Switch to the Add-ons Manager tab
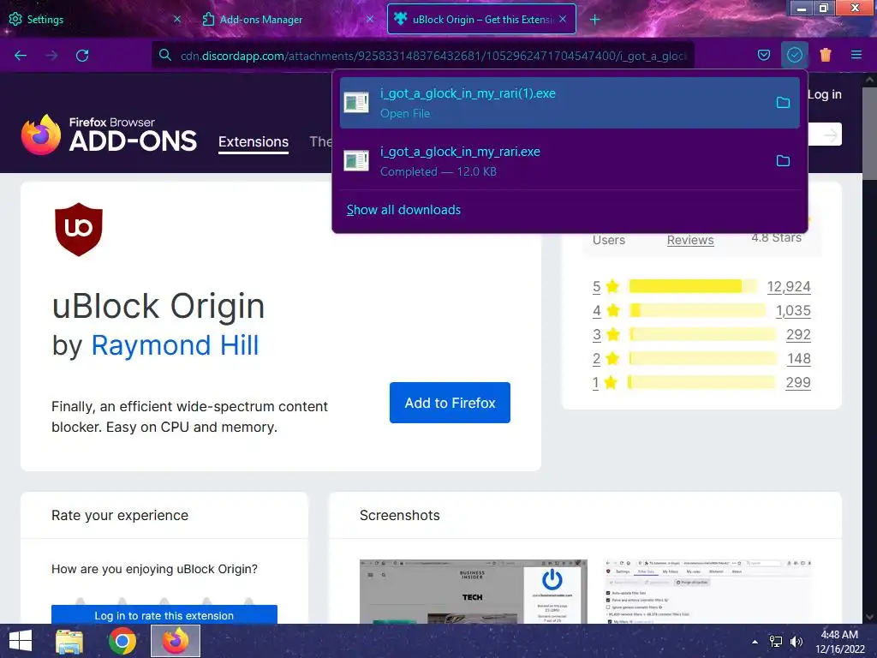 tap(288, 19)
